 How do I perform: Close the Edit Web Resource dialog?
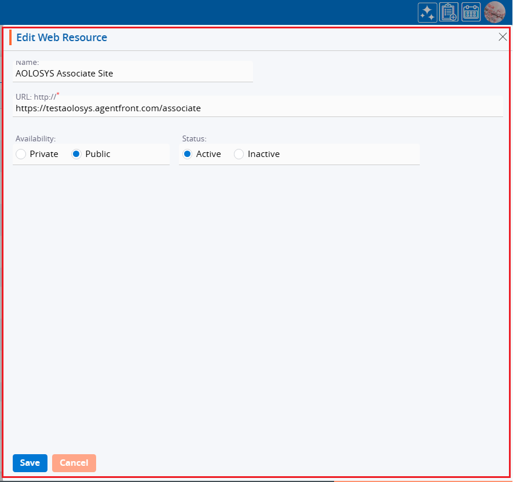(x=503, y=37)
